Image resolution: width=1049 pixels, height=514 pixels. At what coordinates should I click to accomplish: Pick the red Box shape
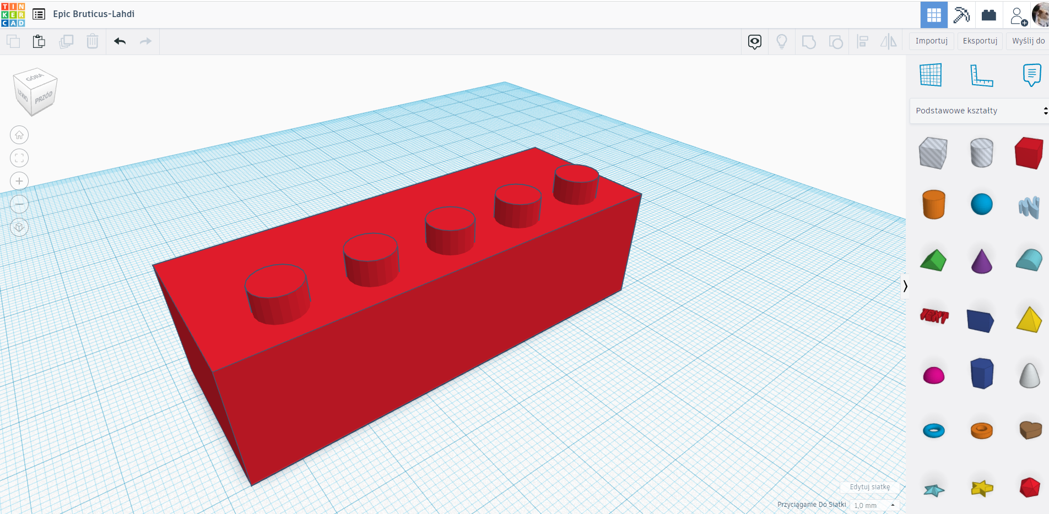coord(1029,153)
